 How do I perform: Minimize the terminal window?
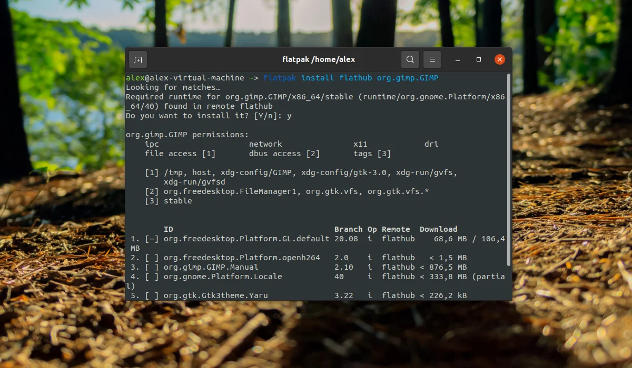[x=457, y=60]
